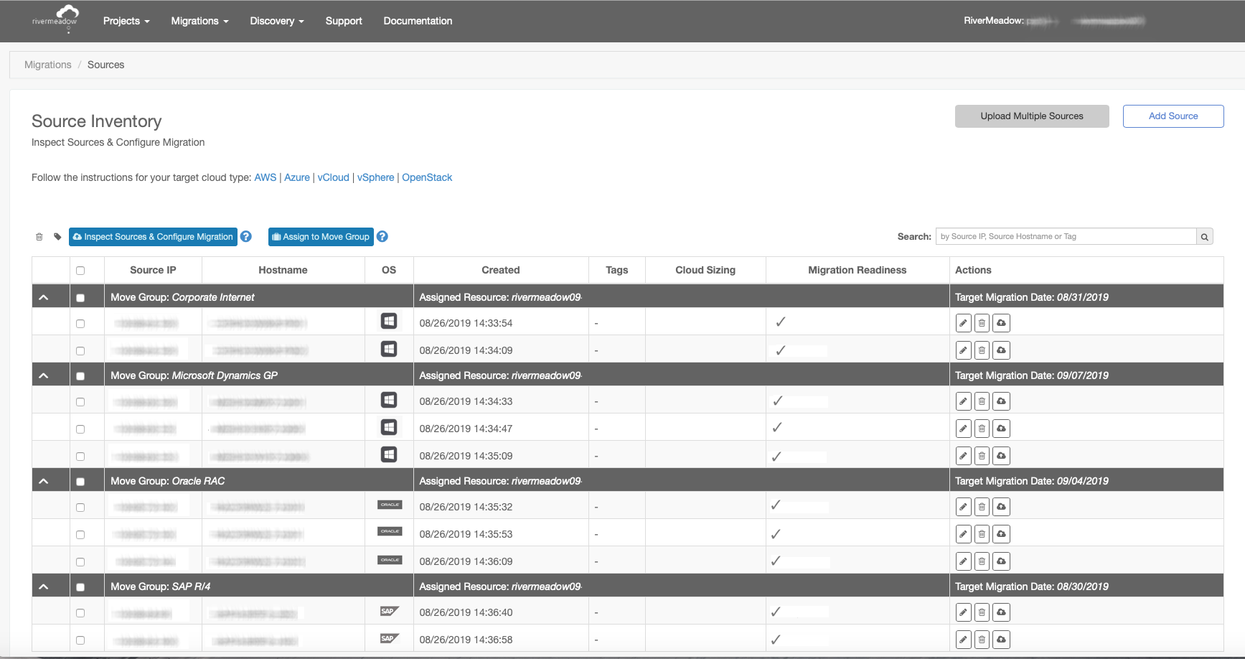Click Oracle OS icon in row created 14:35:32
1245x659 pixels.
(390, 505)
